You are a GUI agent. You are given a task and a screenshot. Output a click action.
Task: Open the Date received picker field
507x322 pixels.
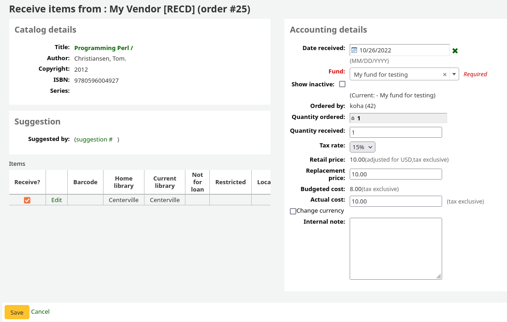click(x=403, y=50)
